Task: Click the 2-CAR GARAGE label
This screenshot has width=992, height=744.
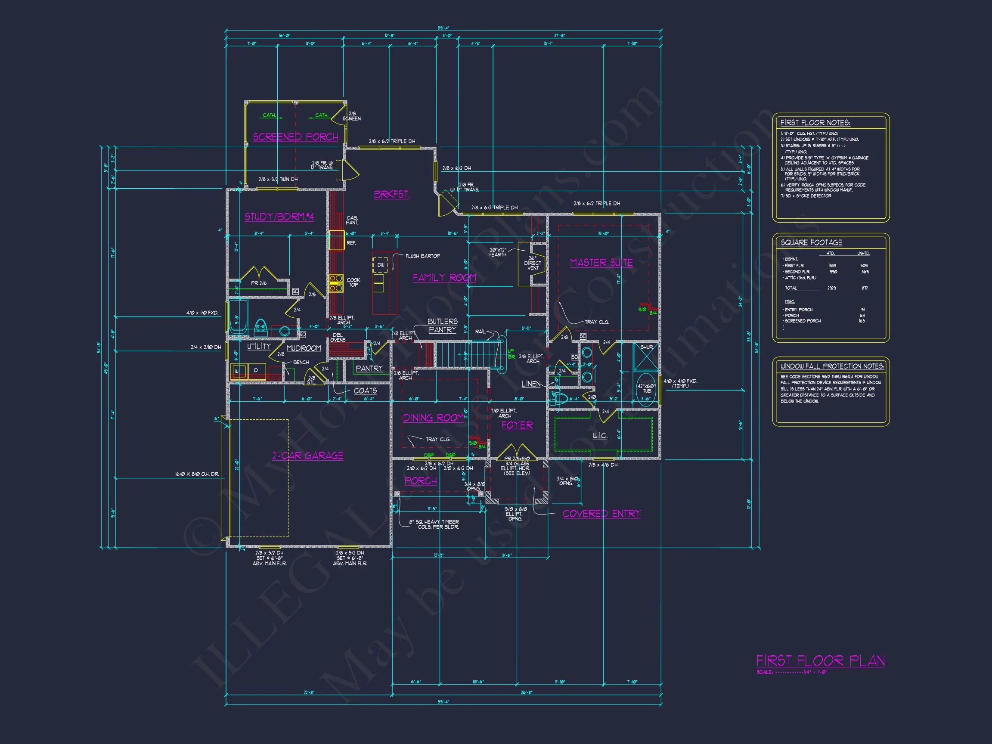Action: [x=308, y=456]
